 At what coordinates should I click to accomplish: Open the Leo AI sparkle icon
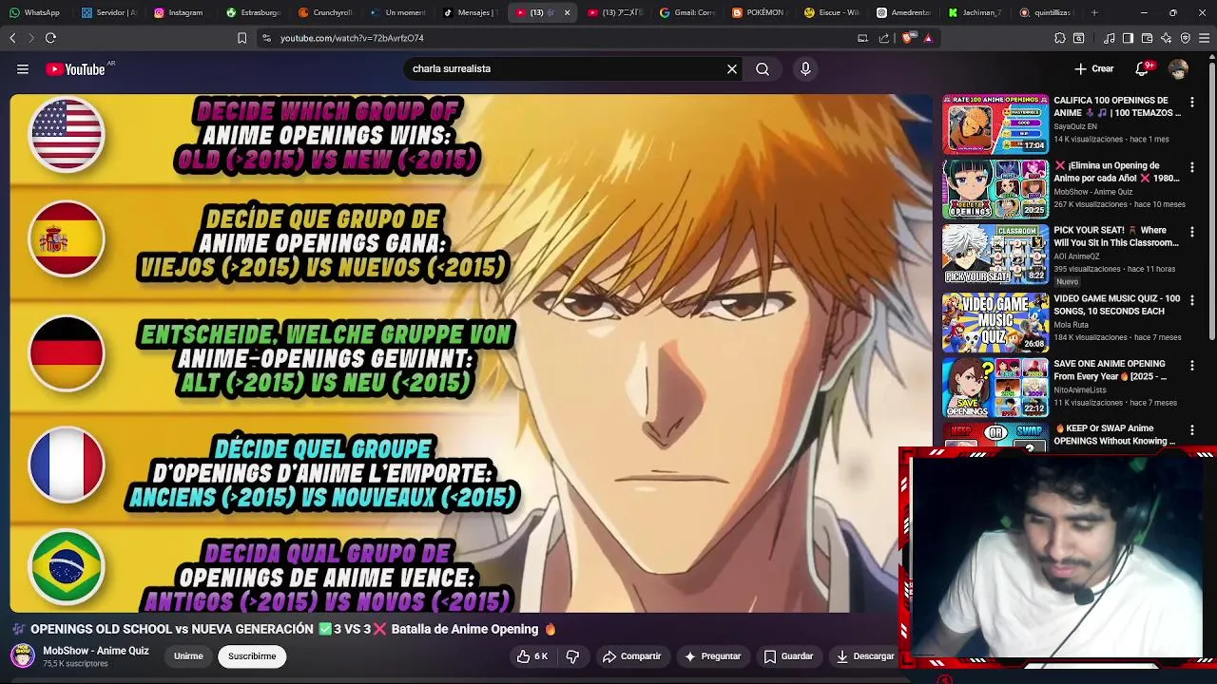click(1168, 38)
